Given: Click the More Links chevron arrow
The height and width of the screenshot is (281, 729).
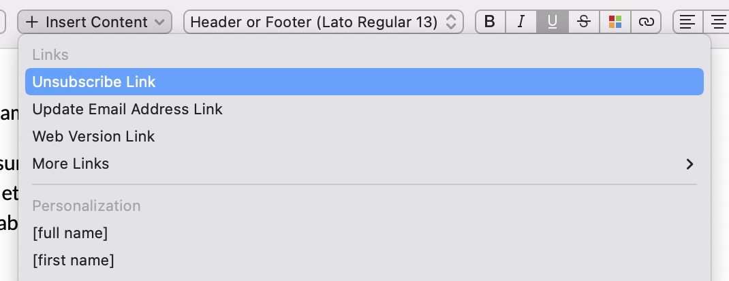Looking at the screenshot, I should [690, 164].
